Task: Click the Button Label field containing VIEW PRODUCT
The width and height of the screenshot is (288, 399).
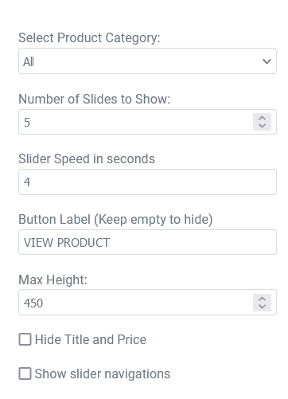Action: pos(147,242)
